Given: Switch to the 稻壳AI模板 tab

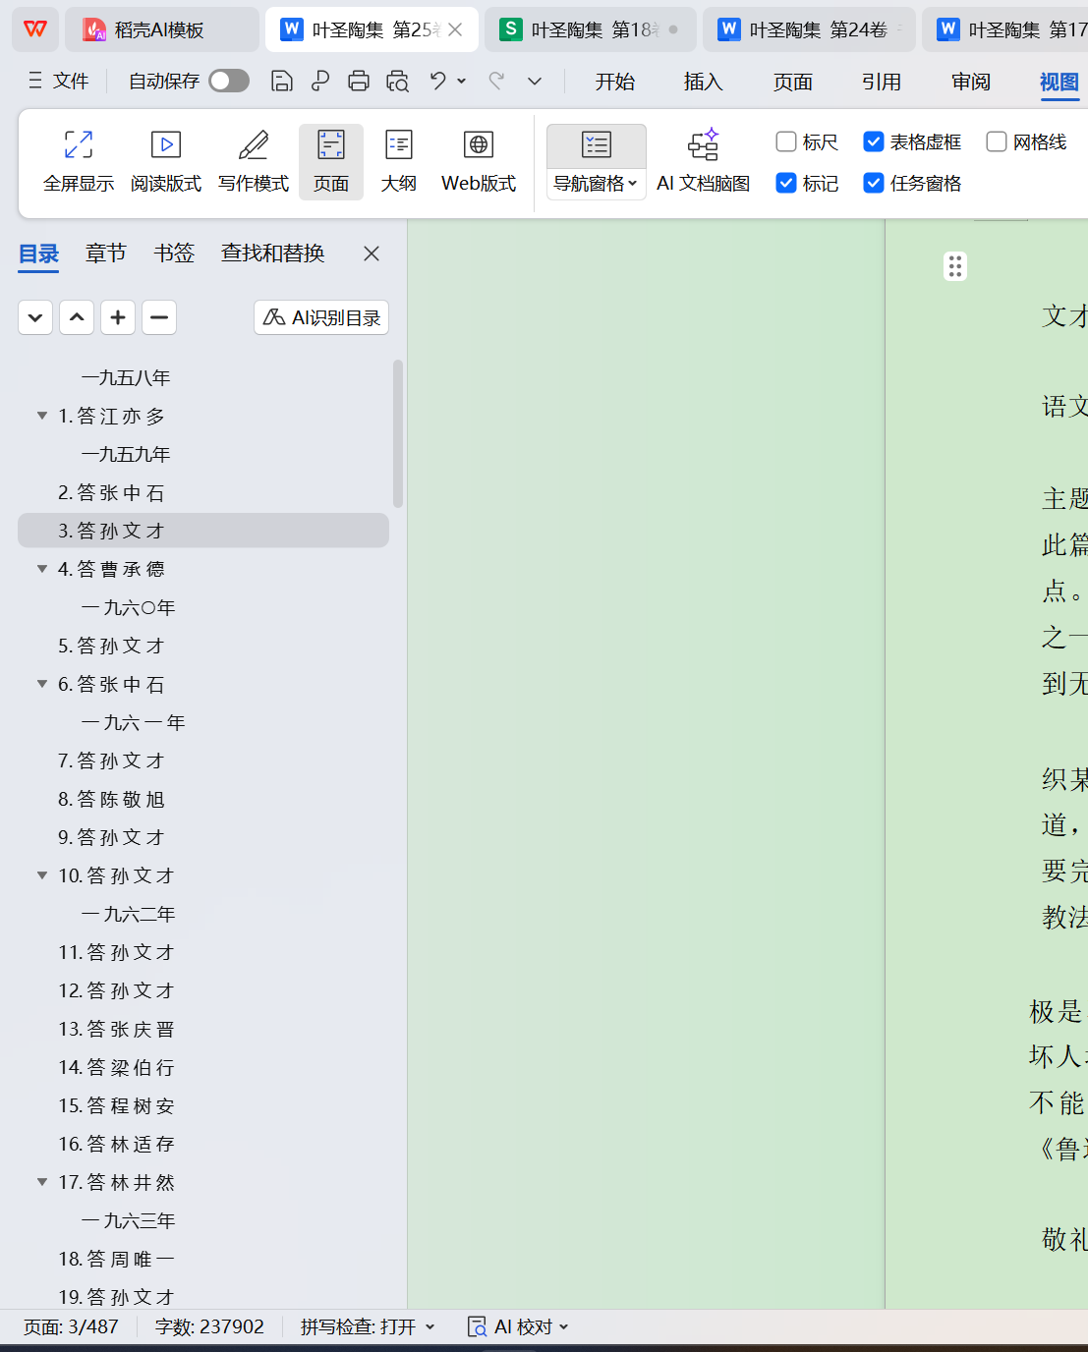Looking at the screenshot, I should tap(162, 29).
